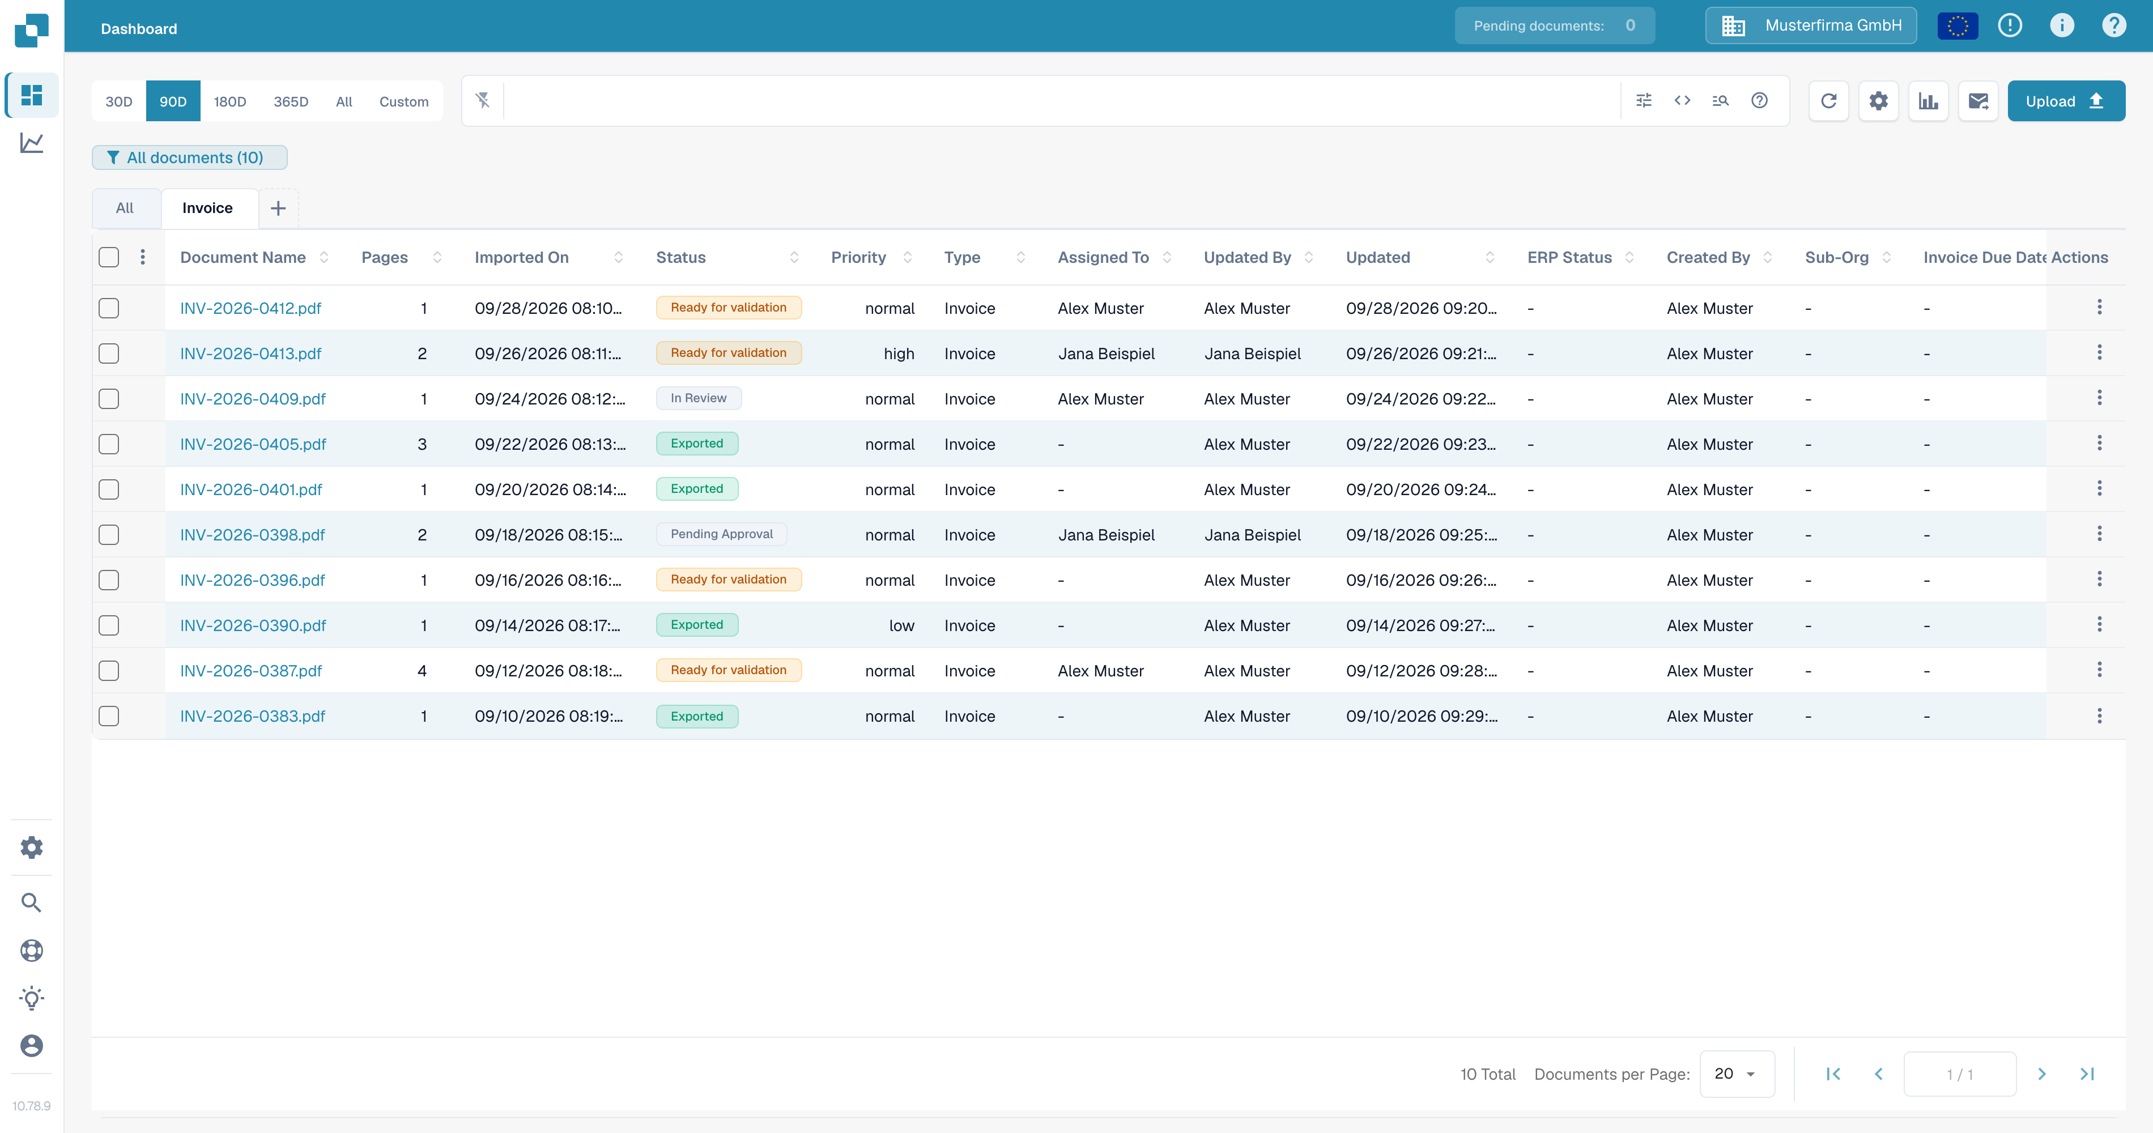Tick the checkbox for INV-2026-0383.pdf

pos(109,716)
